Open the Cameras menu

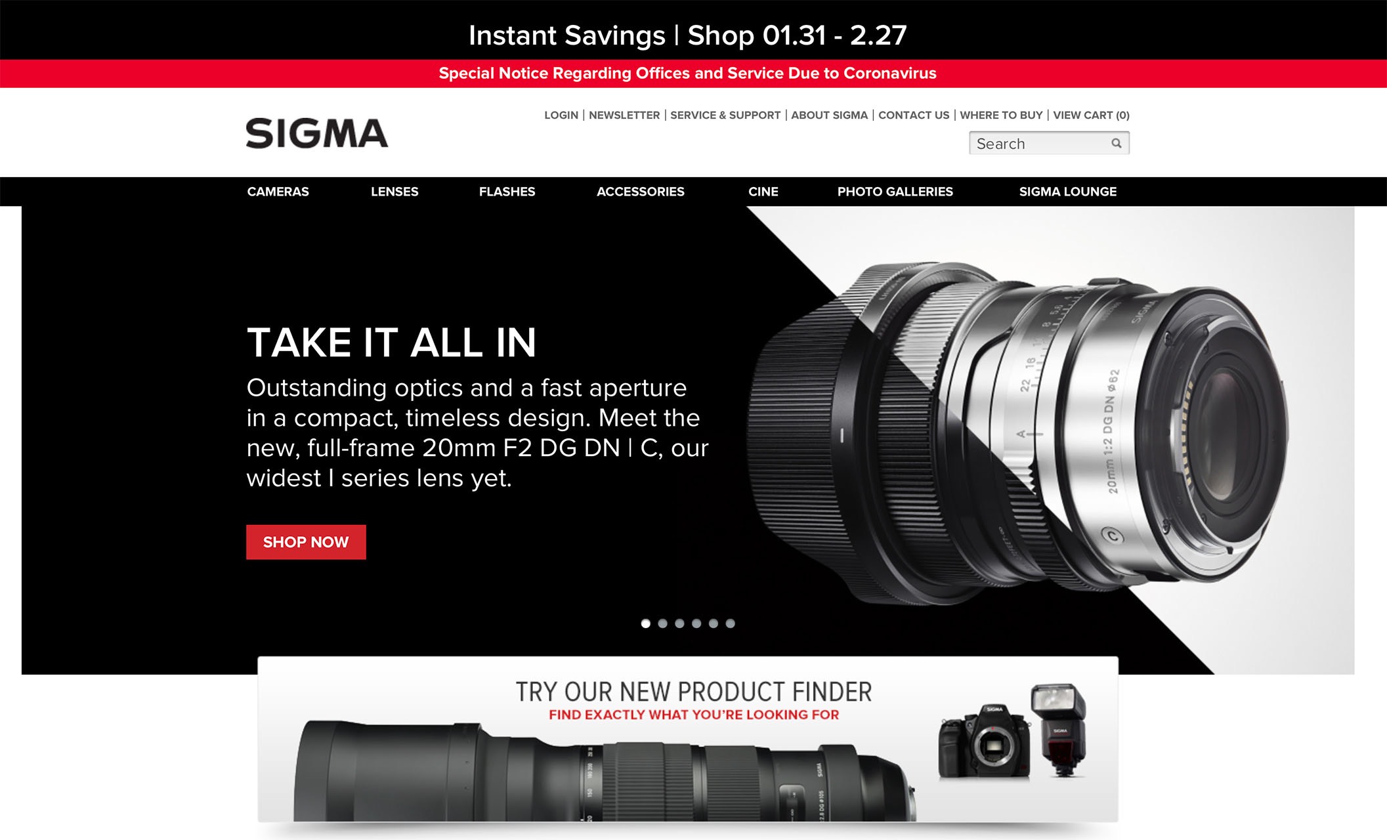coord(278,192)
